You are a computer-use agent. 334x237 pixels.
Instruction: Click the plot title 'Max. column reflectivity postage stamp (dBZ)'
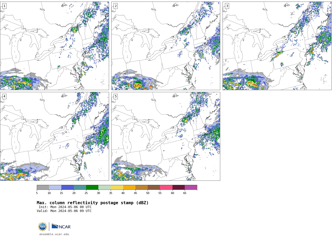93,203
